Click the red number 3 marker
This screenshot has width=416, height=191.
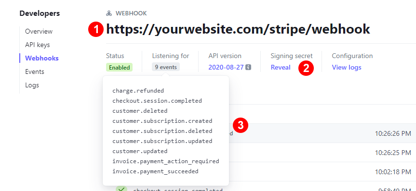[x=241, y=125]
